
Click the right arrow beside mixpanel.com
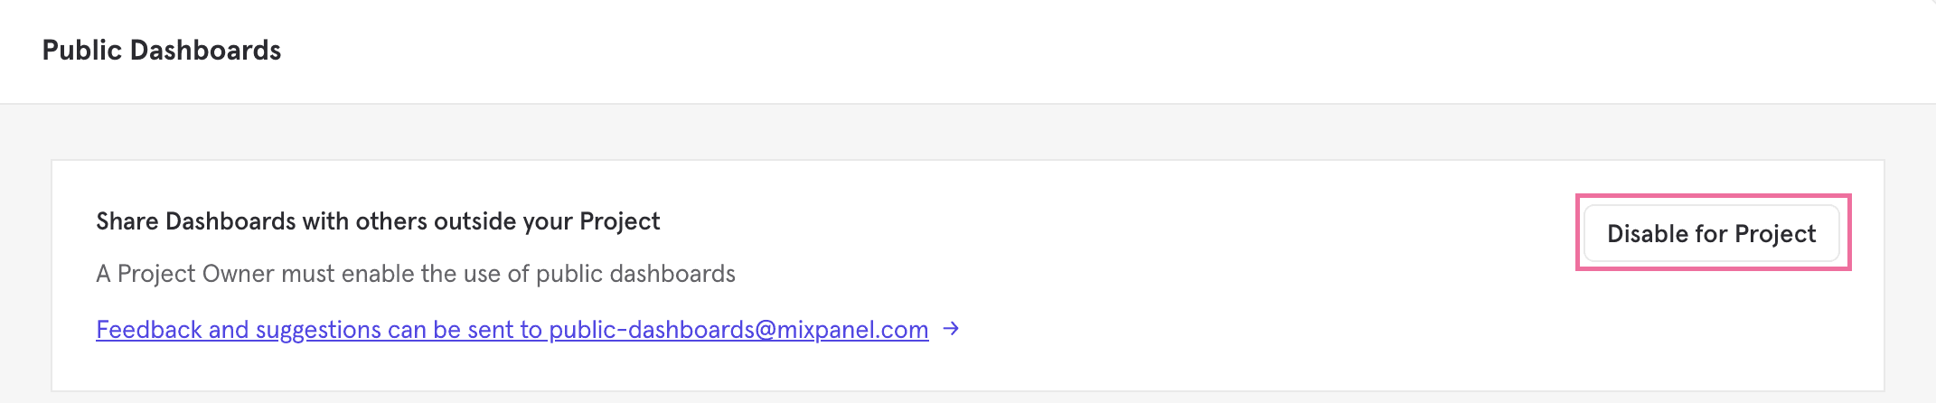(951, 329)
